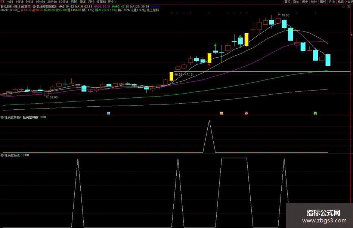The height and width of the screenshot is (228, 353).
Task: Click the panel layout icon before 分时
Action: click(3, 2)
